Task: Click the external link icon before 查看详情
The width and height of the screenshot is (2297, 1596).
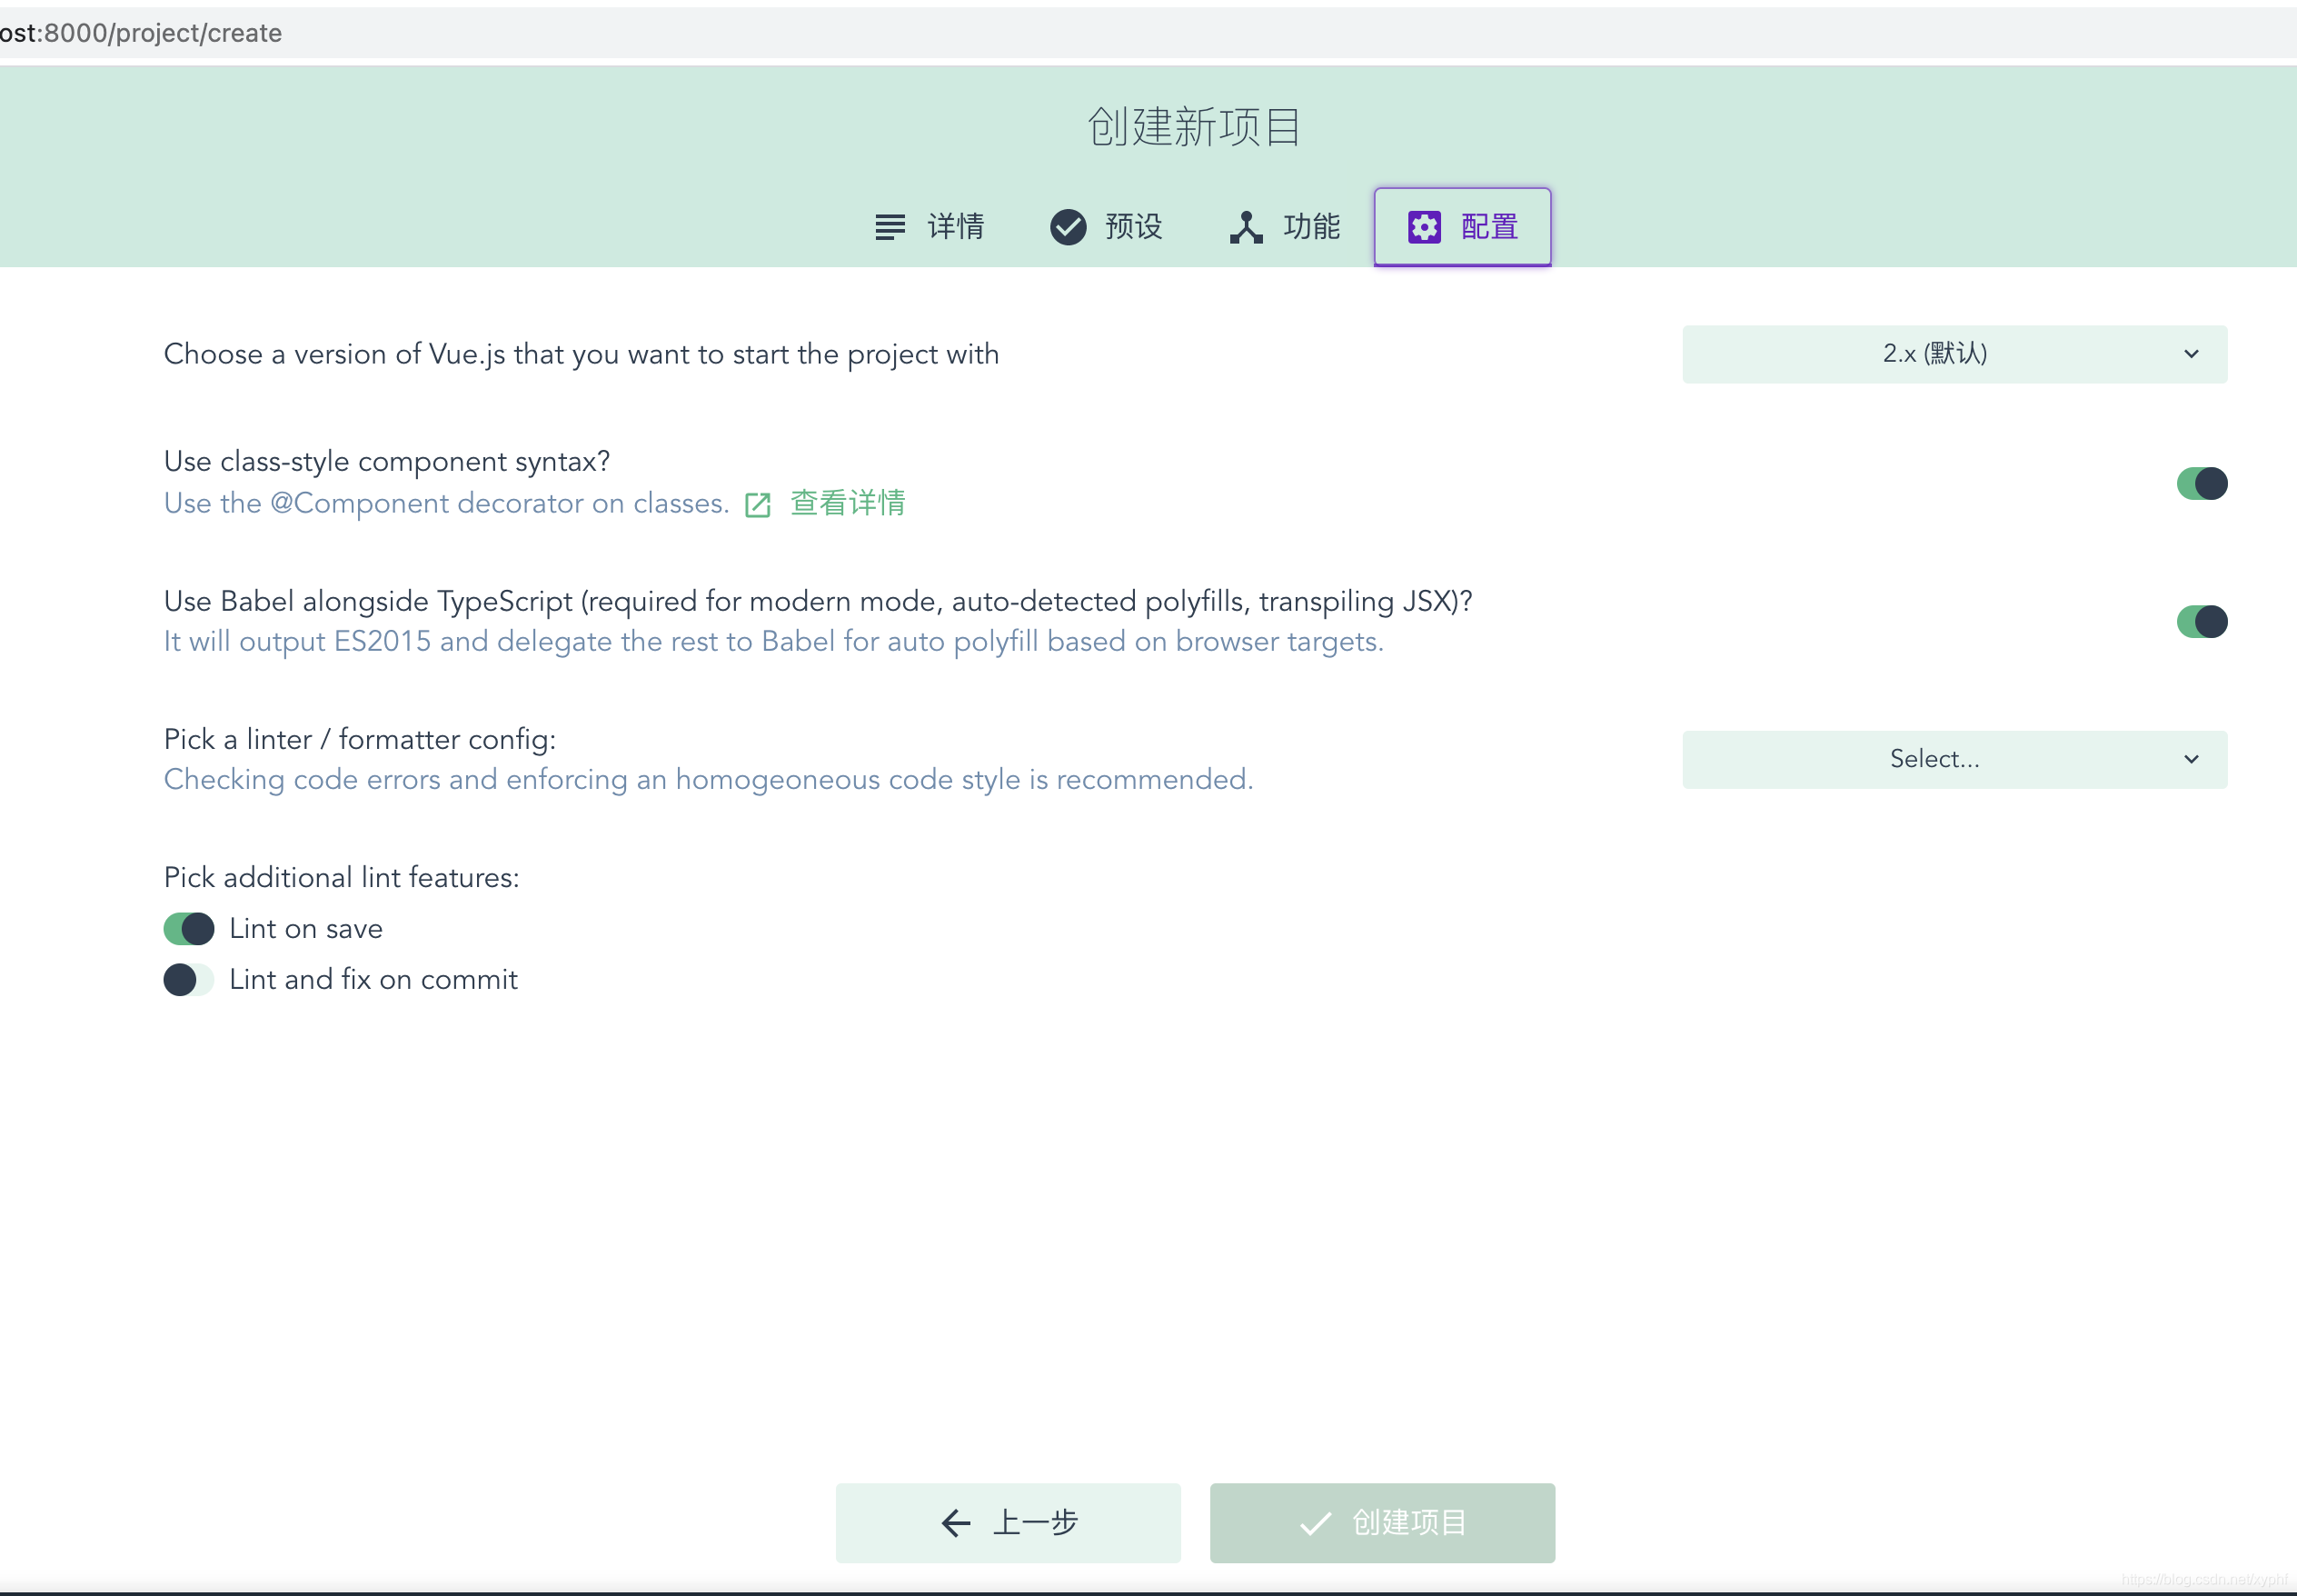Action: (758, 505)
